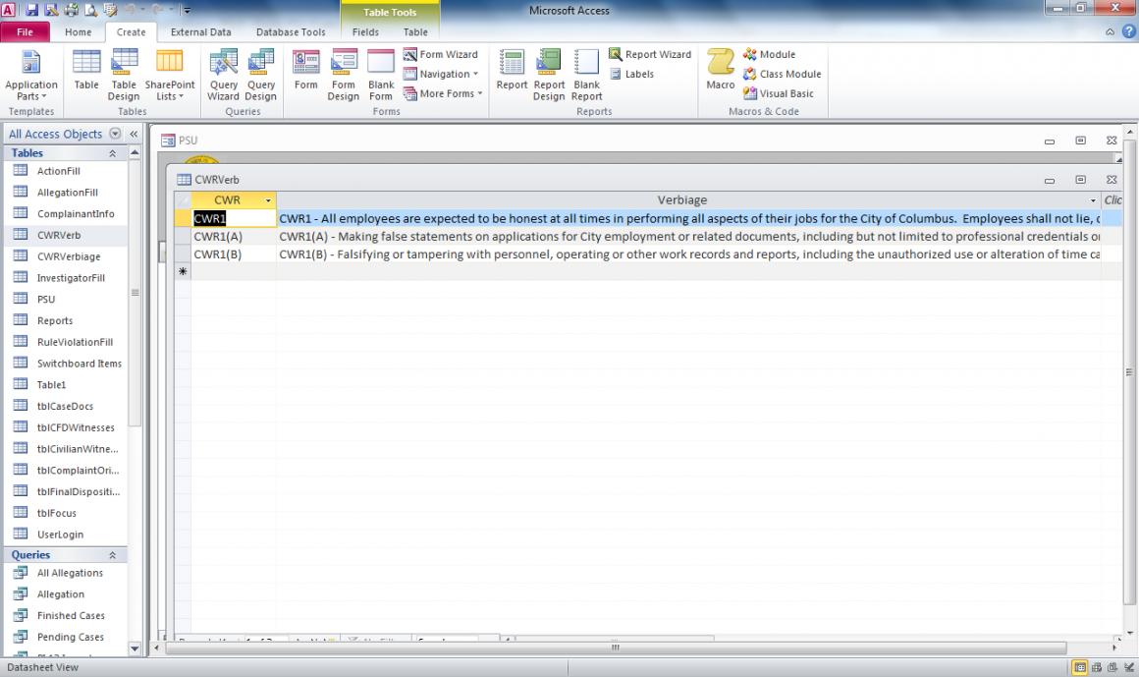Open Report Design
Image resolution: width=1139 pixels, height=677 pixels.
[549, 75]
